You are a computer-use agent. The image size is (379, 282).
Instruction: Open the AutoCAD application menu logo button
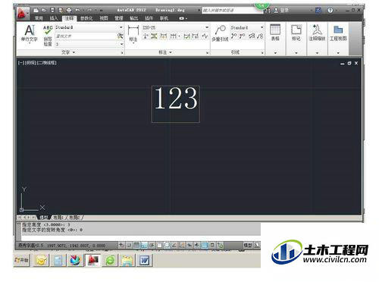tap(23, 14)
